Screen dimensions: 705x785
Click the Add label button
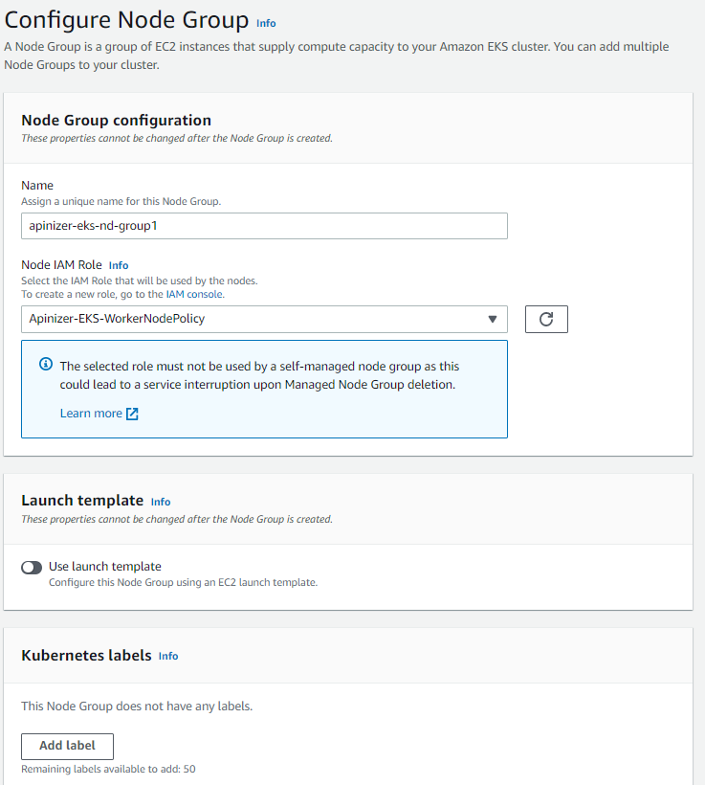(x=67, y=746)
